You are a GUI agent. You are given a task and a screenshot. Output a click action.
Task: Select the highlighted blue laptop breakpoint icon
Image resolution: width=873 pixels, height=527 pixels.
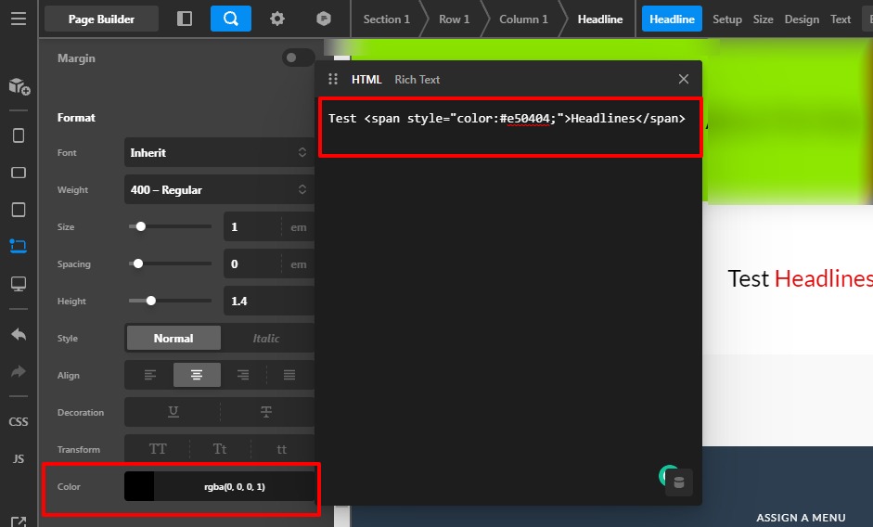coord(19,246)
